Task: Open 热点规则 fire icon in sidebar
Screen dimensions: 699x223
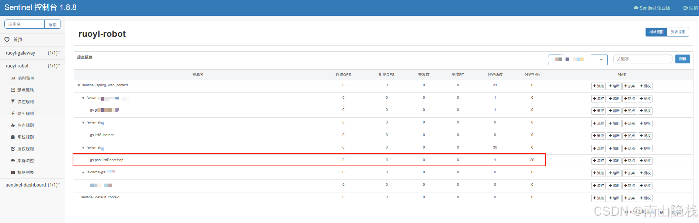Action: click(x=13, y=125)
